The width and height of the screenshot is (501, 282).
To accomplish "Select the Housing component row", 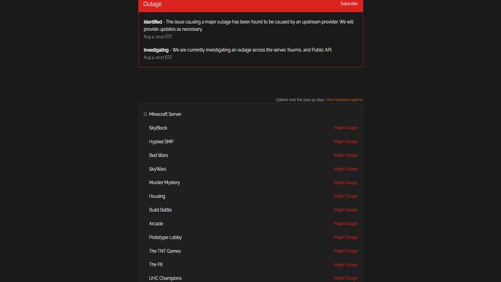I will (x=157, y=196).
